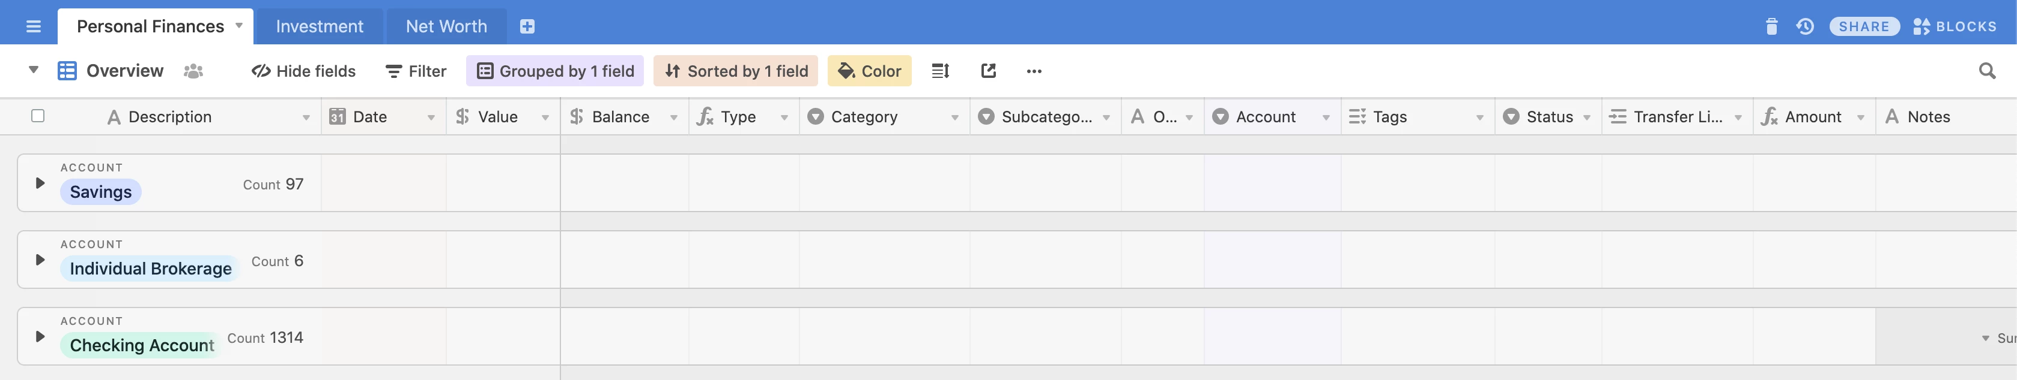Click the Status single-select field icon
The height and width of the screenshot is (380, 2017).
[x=1511, y=116]
